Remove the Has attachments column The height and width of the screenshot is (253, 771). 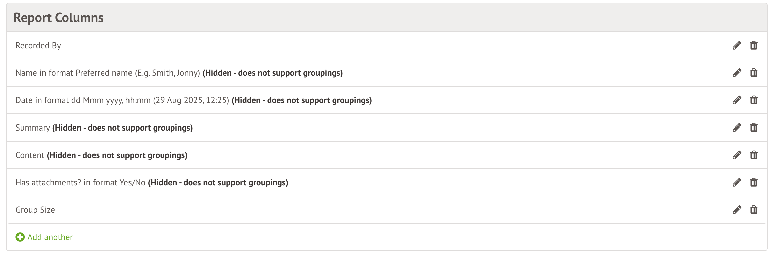pyautogui.click(x=754, y=182)
